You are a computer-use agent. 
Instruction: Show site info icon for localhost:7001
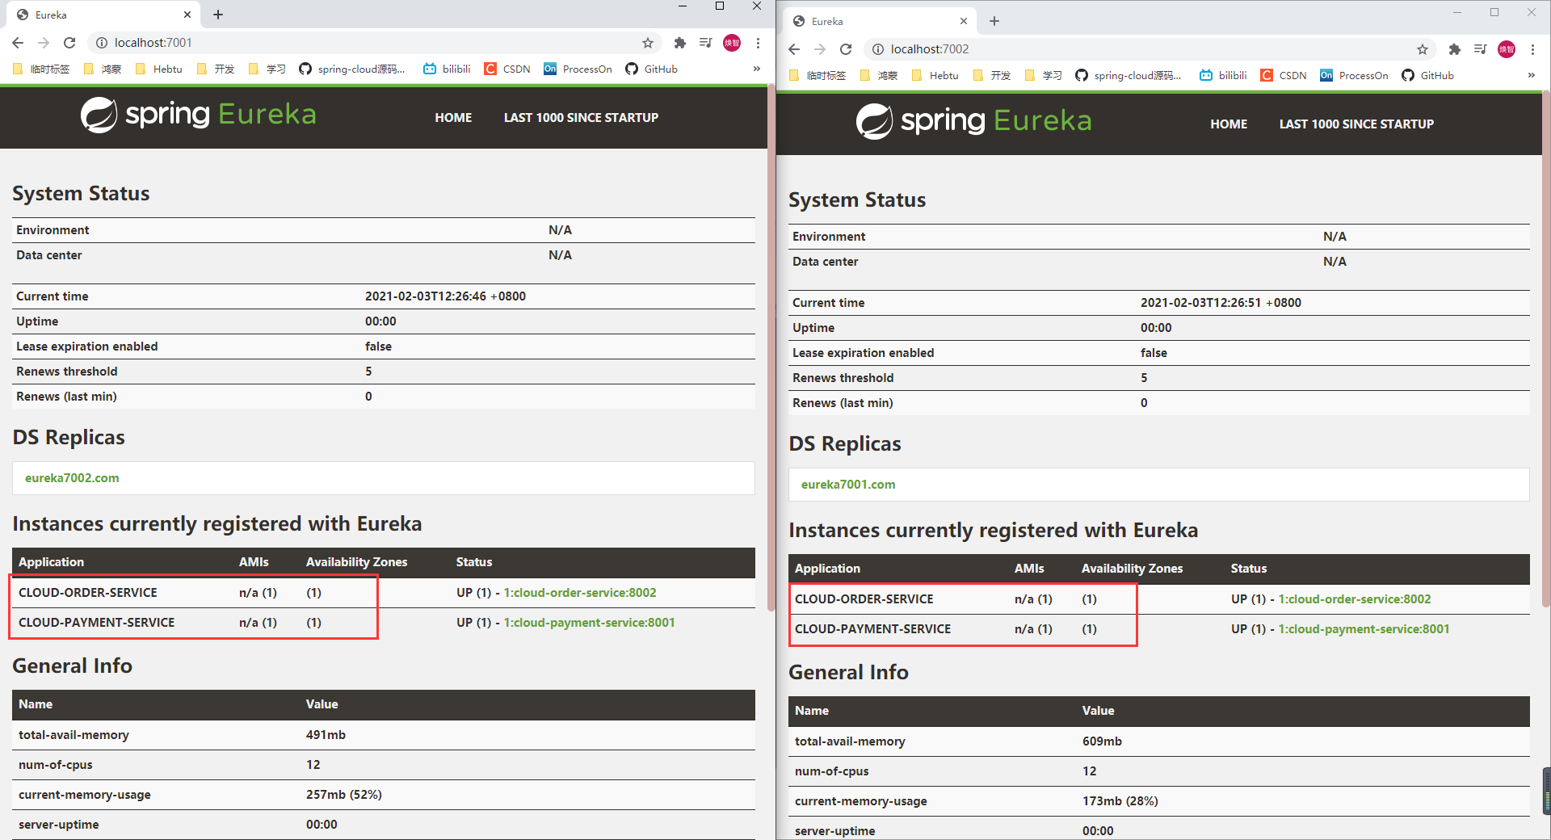(x=101, y=43)
